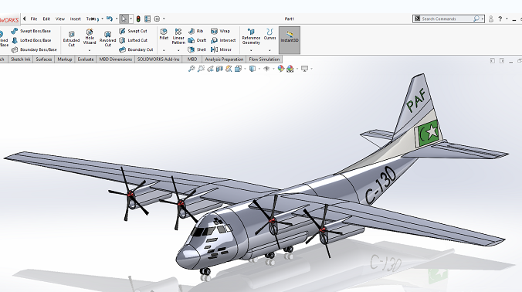
Task: Open the Display Style icon
Action: point(253,69)
